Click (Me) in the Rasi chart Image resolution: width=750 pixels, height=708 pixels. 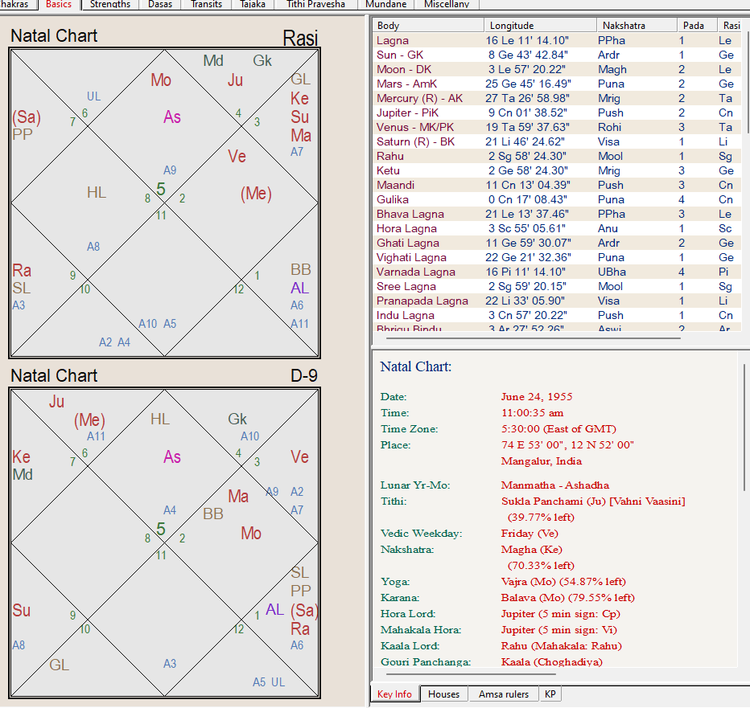(x=256, y=194)
